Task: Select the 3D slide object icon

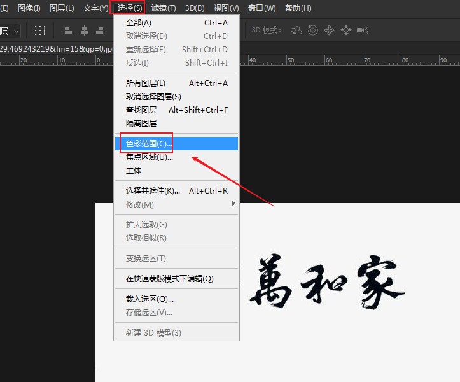Action: (346, 30)
